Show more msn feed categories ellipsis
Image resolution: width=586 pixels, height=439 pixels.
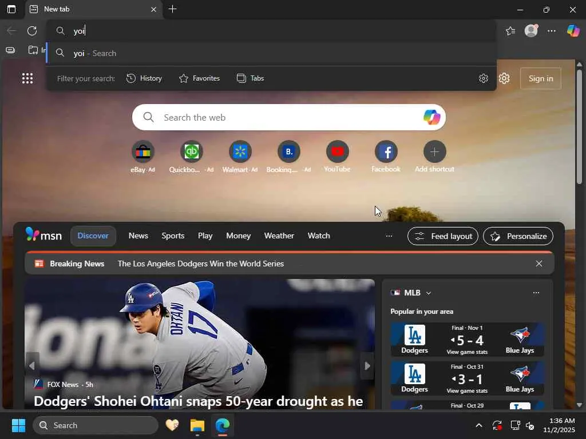[389, 236]
